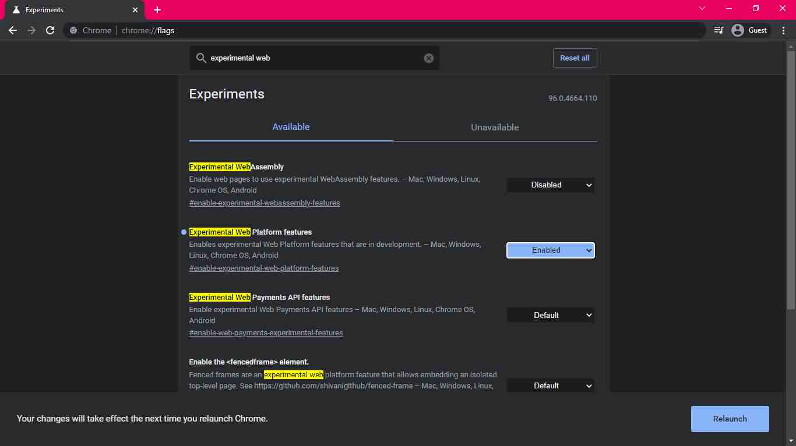Reload the chrome://flags page
The width and height of the screenshot is (796, 446).
[50, 30]
